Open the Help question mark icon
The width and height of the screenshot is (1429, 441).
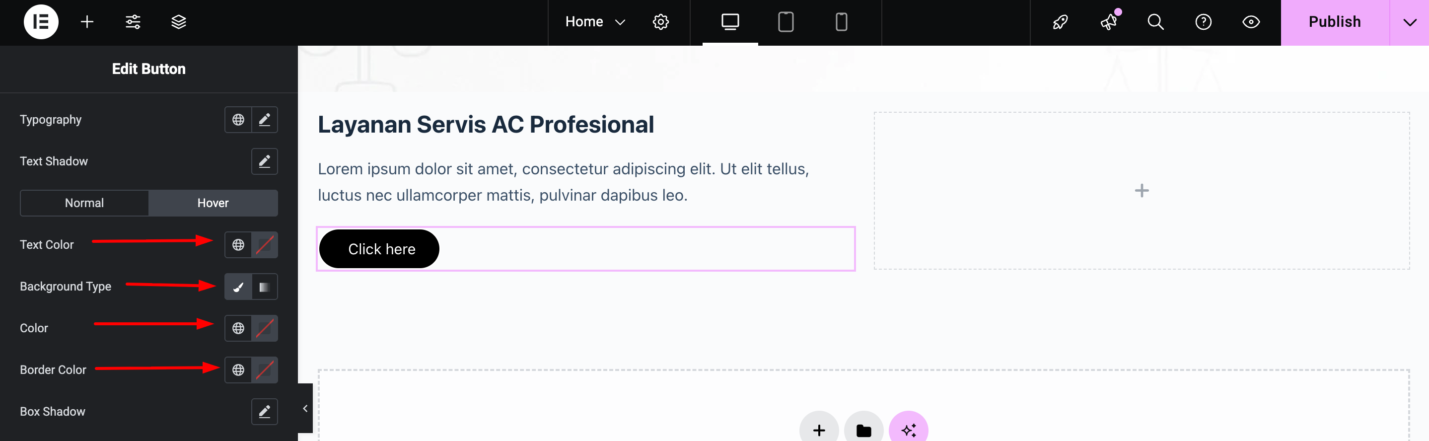pyautogui.click(x=1203, y=22)
